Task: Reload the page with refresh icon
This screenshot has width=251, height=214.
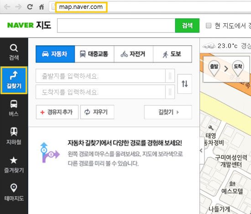Action: [30, 7]
